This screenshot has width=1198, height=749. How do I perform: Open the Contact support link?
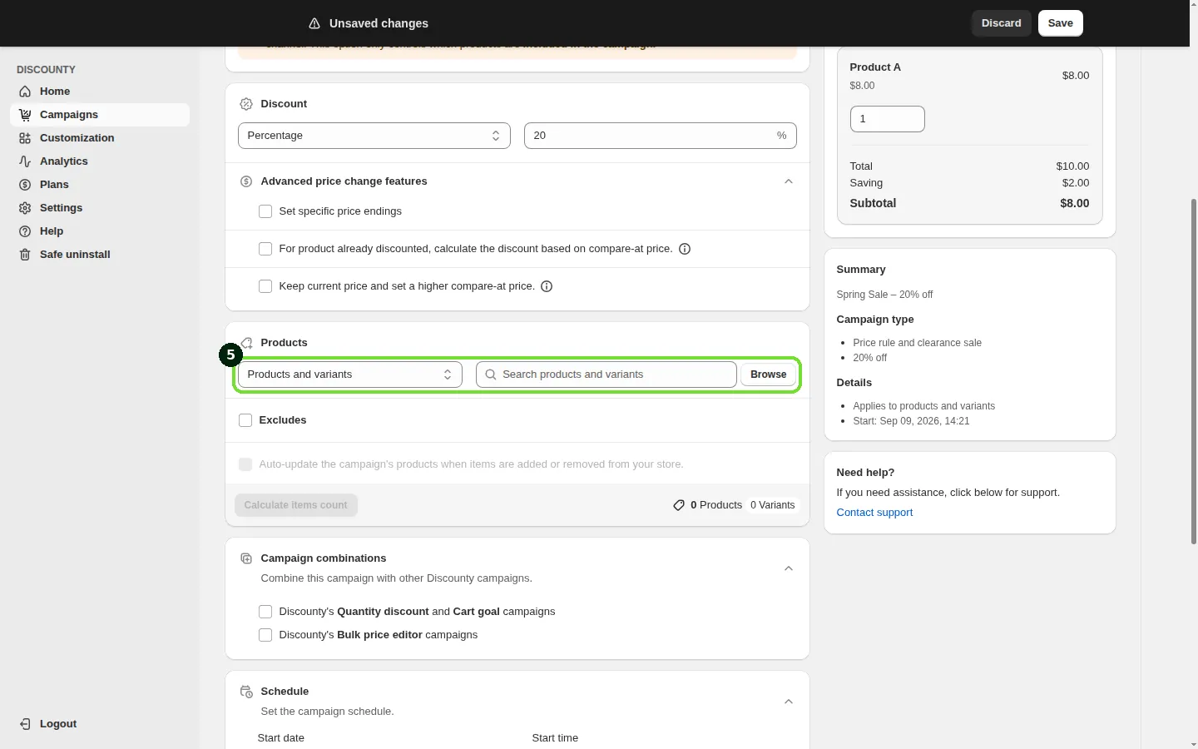click(874, 513)
